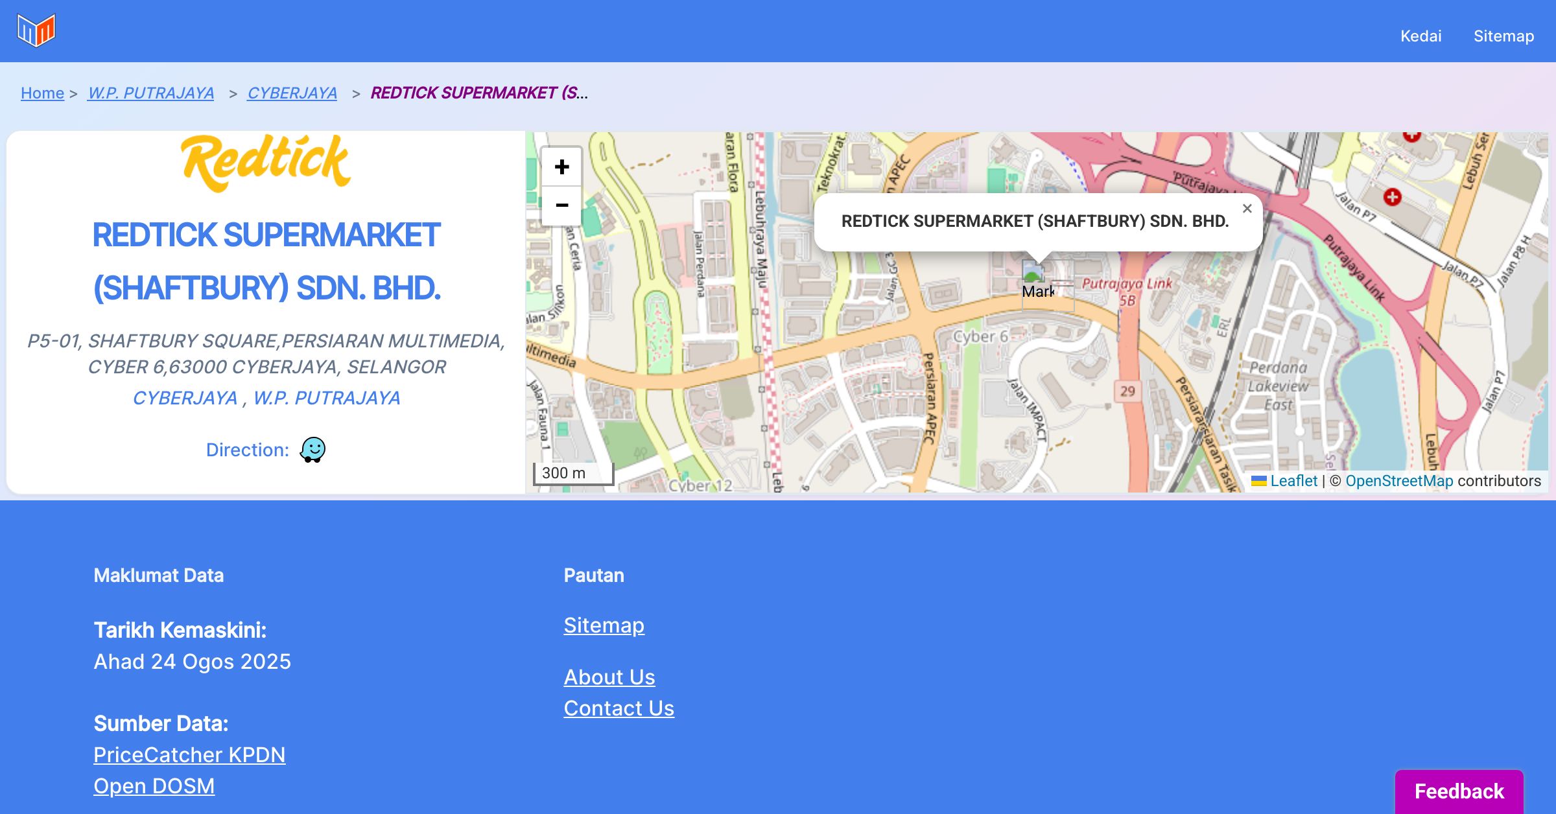Viewport: 1556px width, 814px height.
Task: Zoom out the map with minus button
Action: click(x=561, y=205)
